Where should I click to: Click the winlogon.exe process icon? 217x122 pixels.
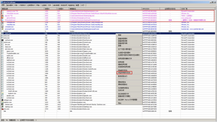(3, 100)
